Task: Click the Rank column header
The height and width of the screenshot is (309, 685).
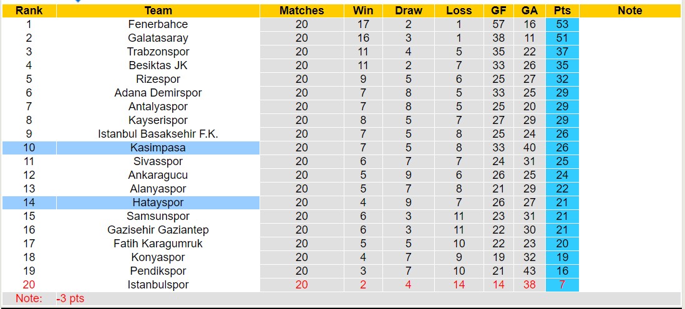Action: point(29,11)
